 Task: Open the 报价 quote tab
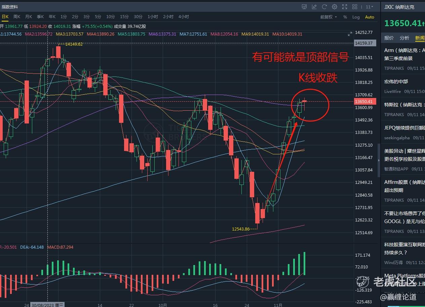pyautogui.click(x=389, y=38)
